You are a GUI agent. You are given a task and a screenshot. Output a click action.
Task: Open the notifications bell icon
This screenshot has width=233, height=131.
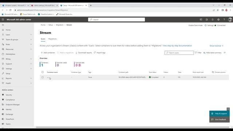coord(213,19)
